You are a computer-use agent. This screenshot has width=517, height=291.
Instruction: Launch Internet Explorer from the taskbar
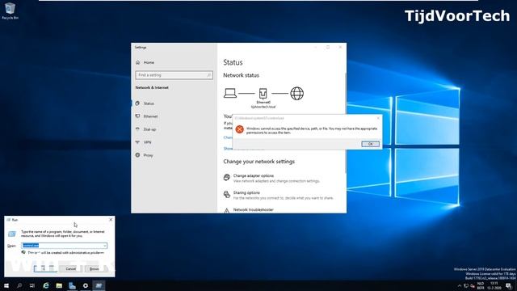click(x=46, y=285)
